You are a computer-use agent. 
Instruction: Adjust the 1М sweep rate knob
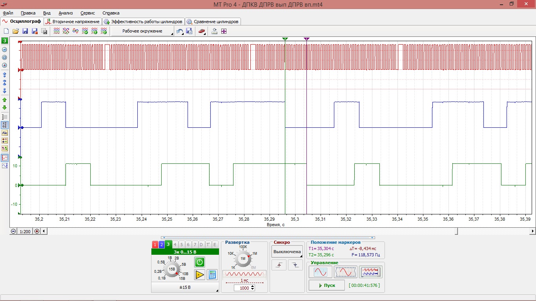pos(243,258)
